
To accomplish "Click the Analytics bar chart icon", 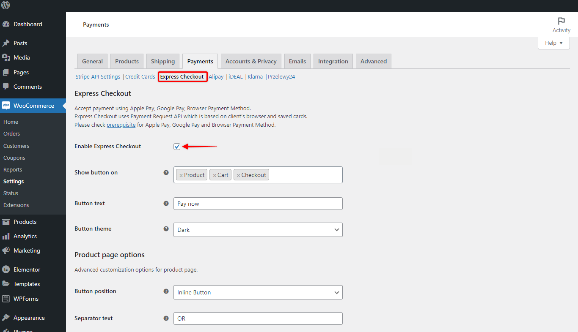I will (6, 236).
